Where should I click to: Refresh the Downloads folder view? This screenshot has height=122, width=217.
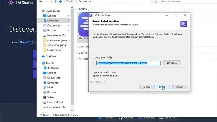157,2
